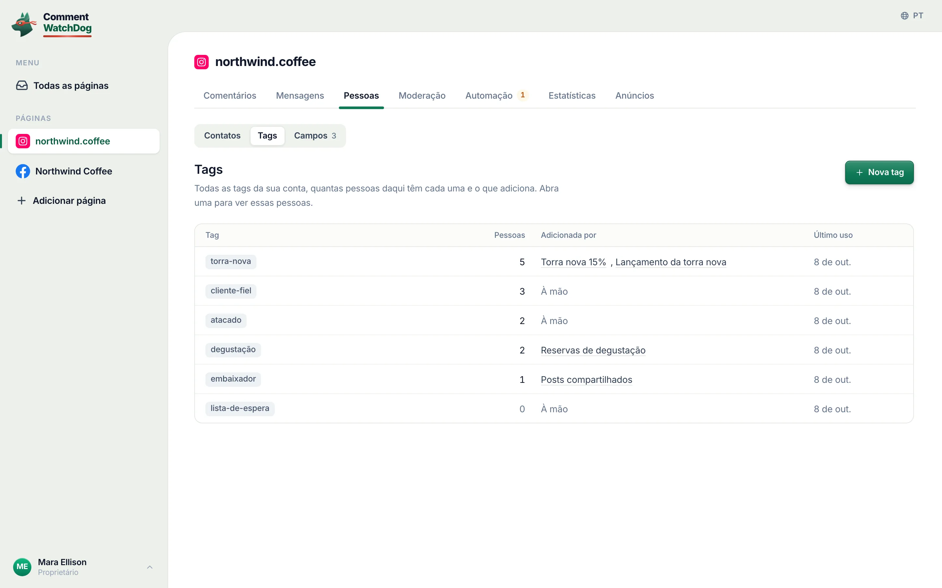
Task: Click the inbox icon beside Todas as páginas
Action: pos(22,85)
